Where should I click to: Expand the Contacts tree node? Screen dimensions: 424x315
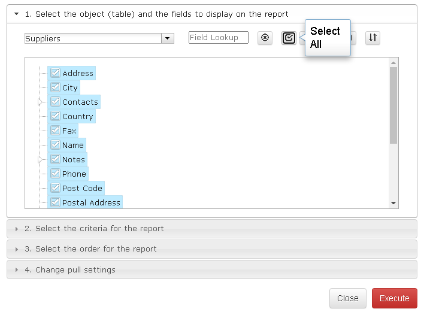coord(40,102)
